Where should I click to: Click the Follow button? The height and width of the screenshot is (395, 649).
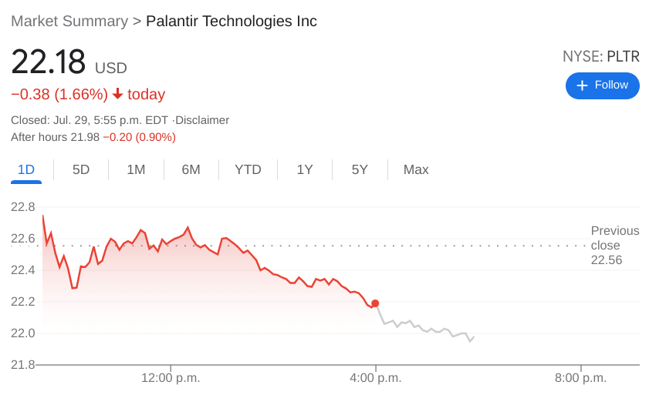tap(602, 85)
